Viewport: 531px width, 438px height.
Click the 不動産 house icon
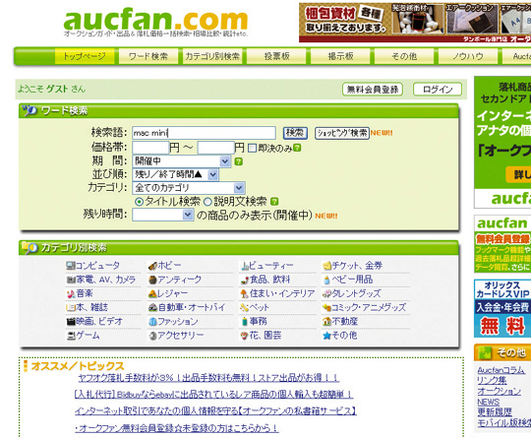[x=326, y=322]
